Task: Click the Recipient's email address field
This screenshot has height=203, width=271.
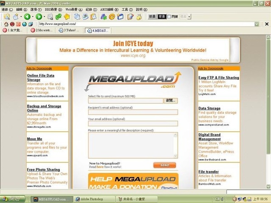Action: click(133, 112)
